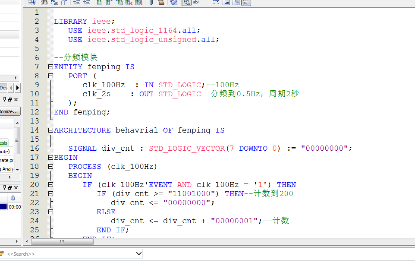Click the editor horizontal scroll left arrow
This screenshot has width=415, height=263.
coord(27,241)
